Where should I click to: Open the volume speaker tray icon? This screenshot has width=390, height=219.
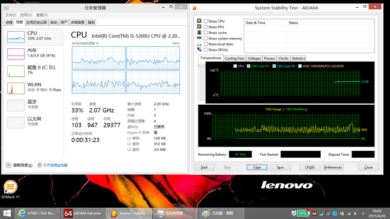click(x=356, y=214)
